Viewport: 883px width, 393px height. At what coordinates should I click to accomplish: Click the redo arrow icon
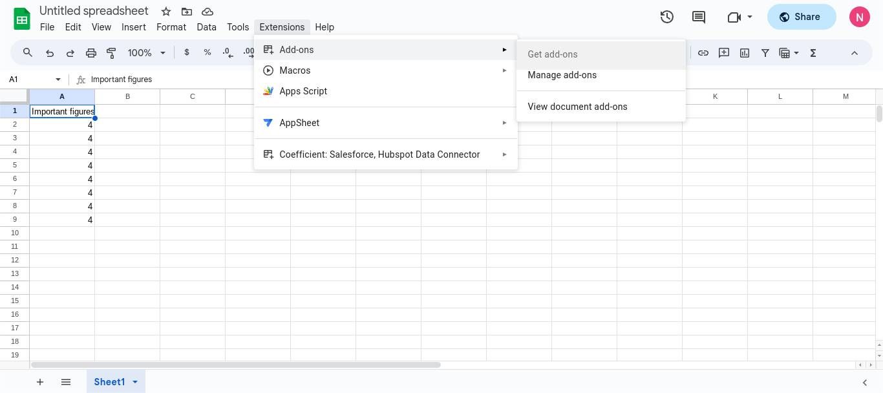(70, 53)
